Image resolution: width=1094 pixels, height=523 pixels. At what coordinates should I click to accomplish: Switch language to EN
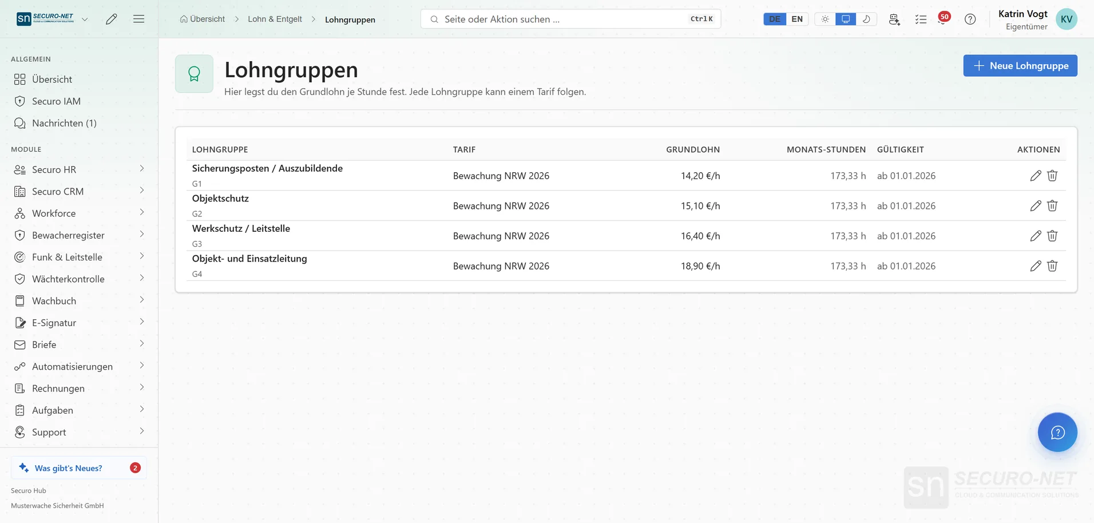[797, 19]
